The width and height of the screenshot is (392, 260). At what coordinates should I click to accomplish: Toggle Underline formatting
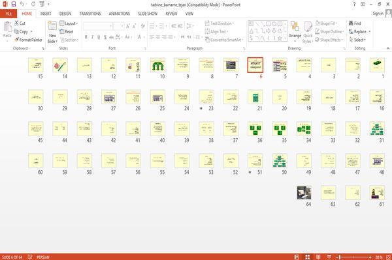(99, 37)
